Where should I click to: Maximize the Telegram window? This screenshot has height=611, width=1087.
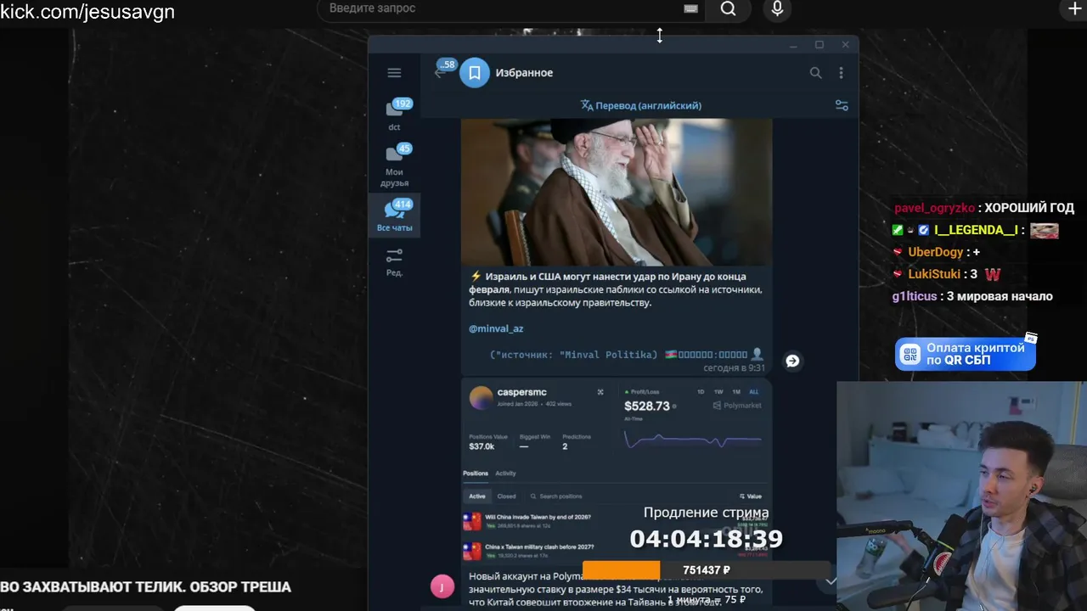819,45
